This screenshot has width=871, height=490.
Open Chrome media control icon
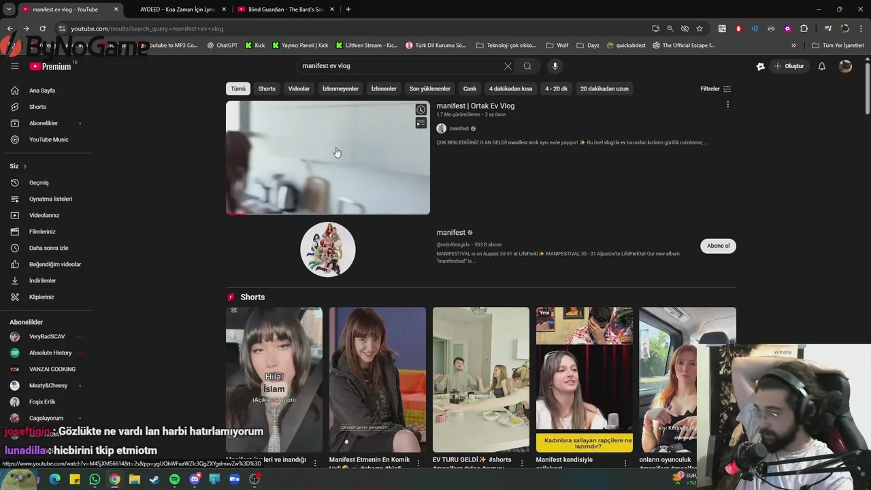828,29
